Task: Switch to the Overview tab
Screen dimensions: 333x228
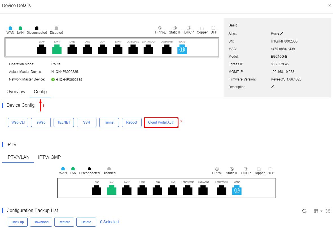Action: click(16, 92)
